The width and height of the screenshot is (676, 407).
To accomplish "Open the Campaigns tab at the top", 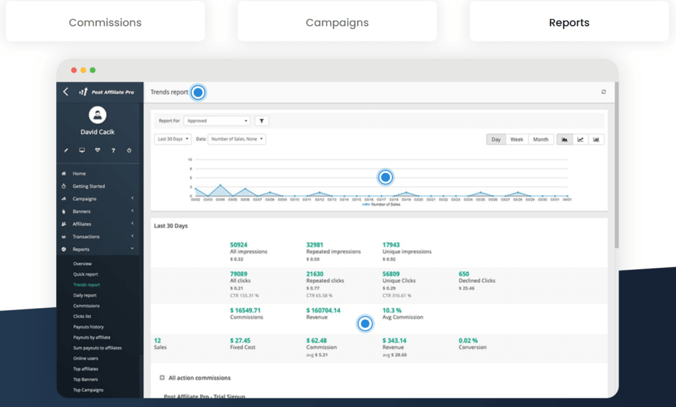I will [x=337, y=22].
